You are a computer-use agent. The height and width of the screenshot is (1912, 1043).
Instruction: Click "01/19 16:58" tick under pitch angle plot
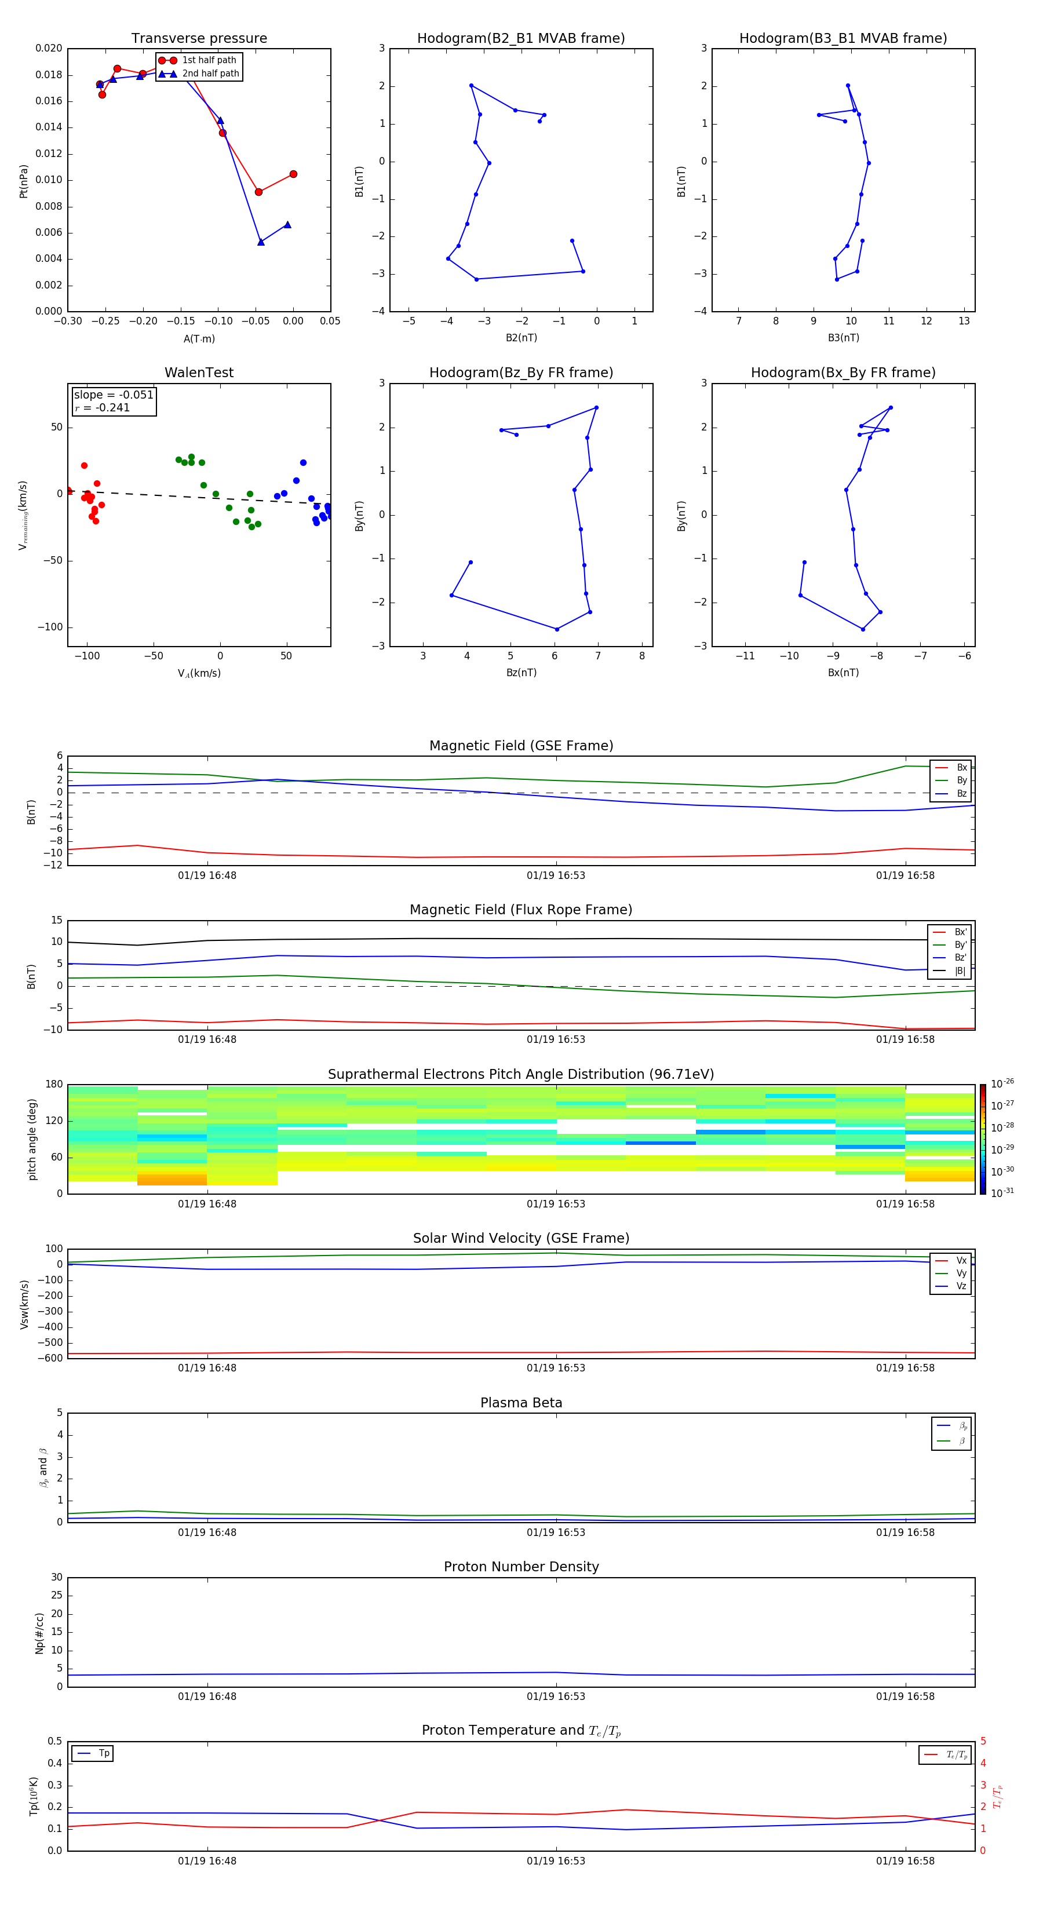905,1204
